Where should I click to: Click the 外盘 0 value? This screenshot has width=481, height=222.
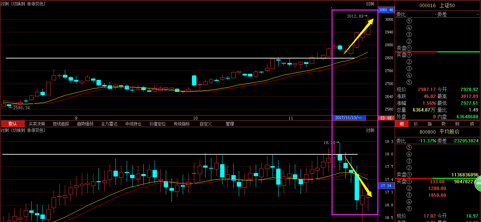[x=434, y=117]
